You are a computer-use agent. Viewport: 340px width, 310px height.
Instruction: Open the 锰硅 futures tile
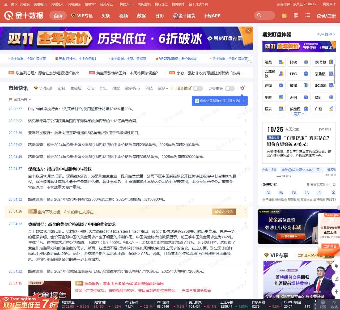(324, 97)
